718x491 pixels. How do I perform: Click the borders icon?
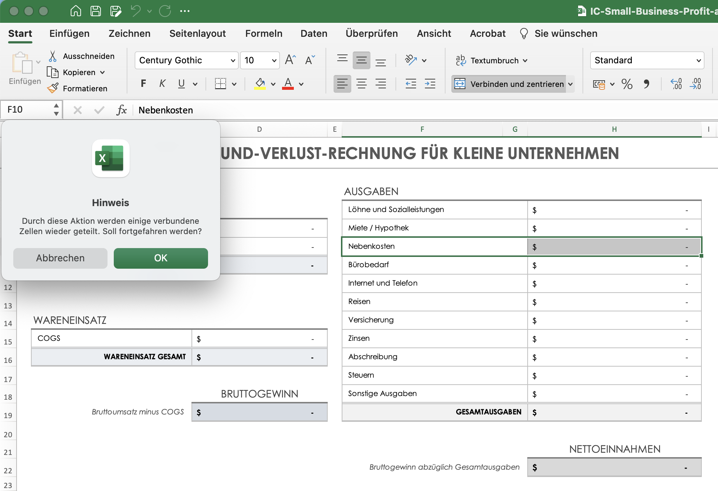pos(221,84)
